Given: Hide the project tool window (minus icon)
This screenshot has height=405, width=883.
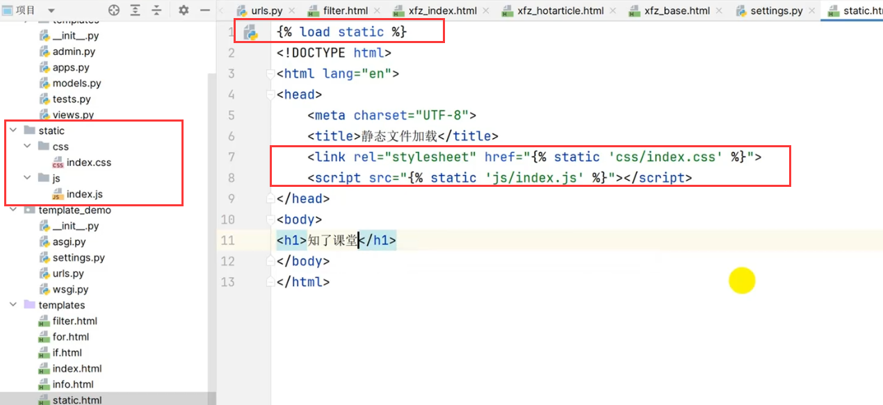Looking at the screenshot, I should [x=204, y=10].
